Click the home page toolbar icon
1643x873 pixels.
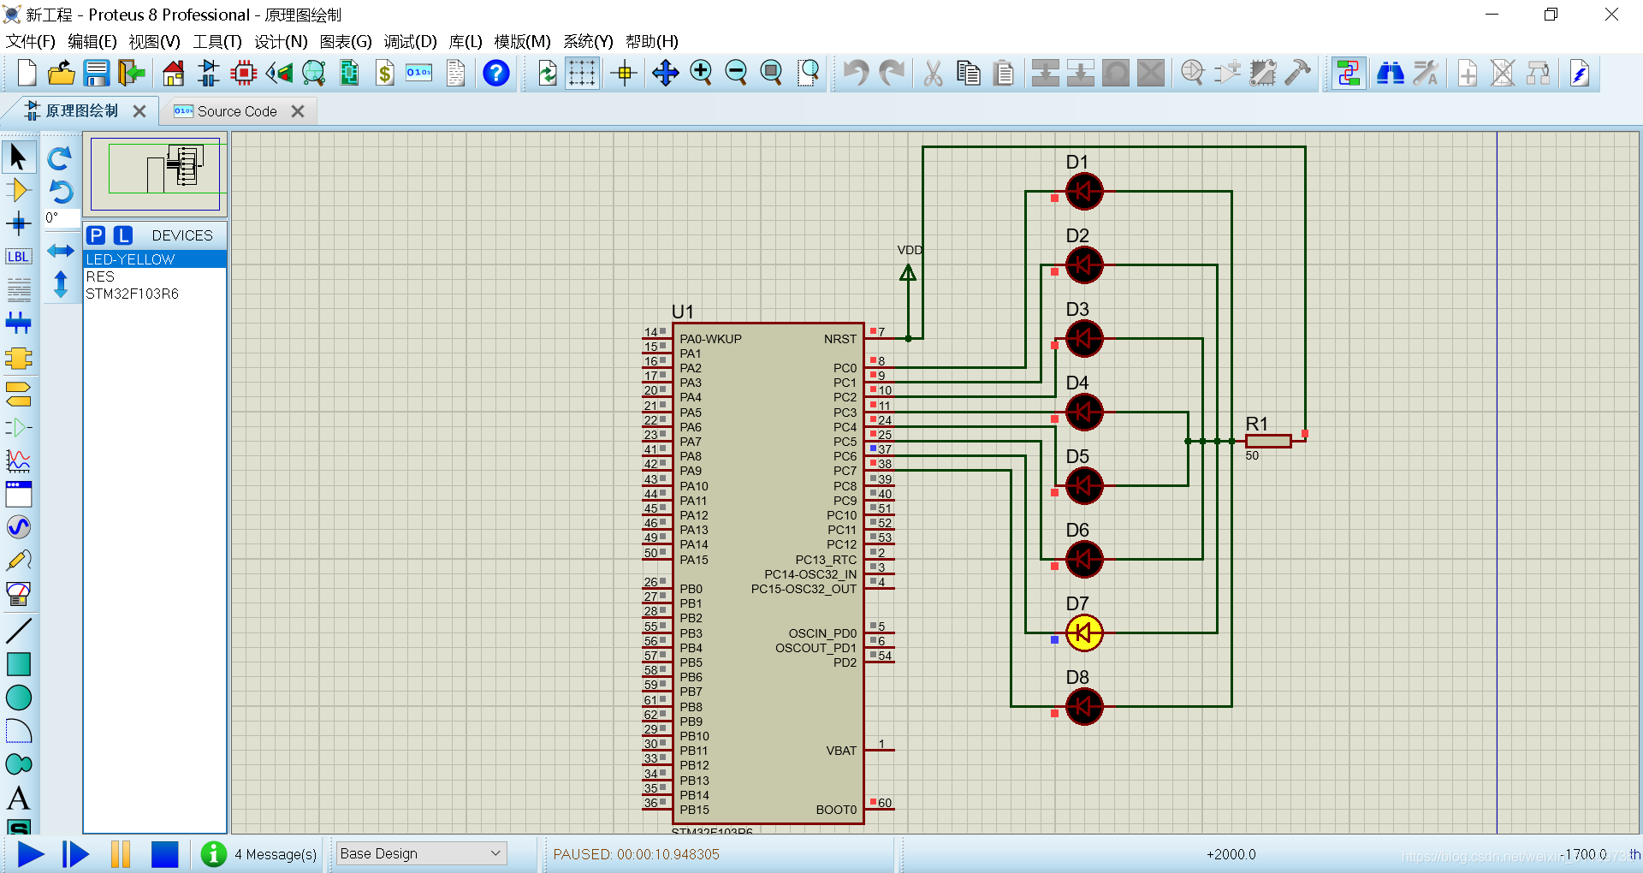tap(174, 73)
